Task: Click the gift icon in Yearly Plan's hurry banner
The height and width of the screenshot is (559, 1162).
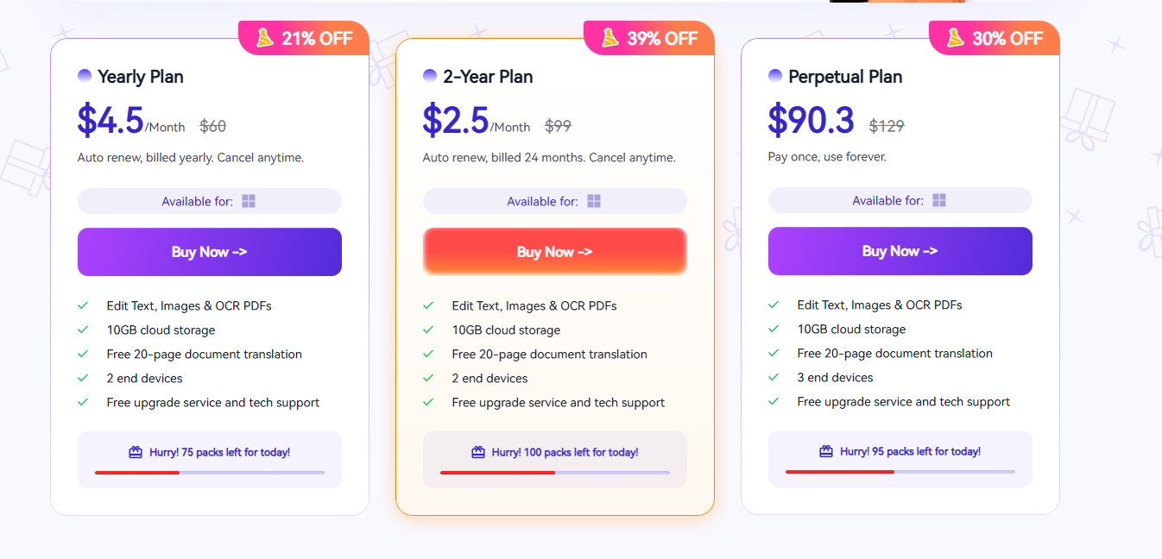Action: click(x=136, y=452)
